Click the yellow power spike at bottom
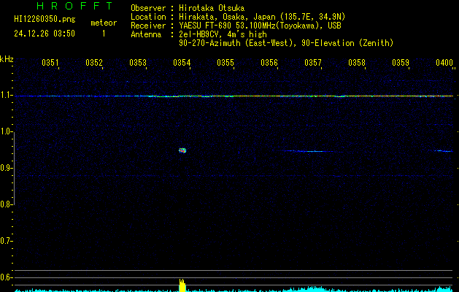Screen dimensions: 459x292 (182, 285)
